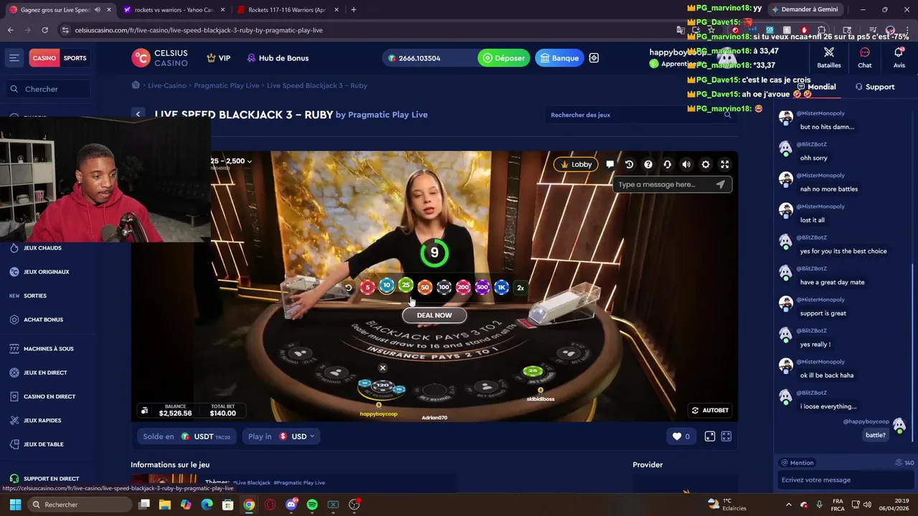Toggle game fullscreen icon
The height and width of the screenshot is (516, 918).
tap(724, 164)
